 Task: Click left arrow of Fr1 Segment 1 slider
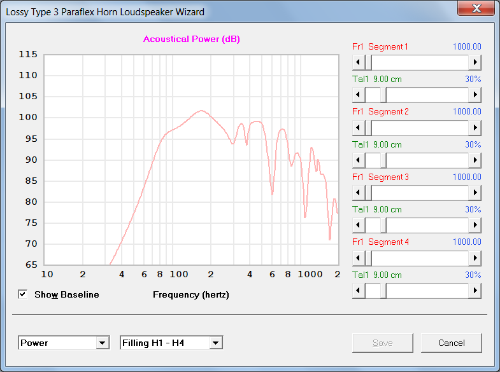[359, 62]
